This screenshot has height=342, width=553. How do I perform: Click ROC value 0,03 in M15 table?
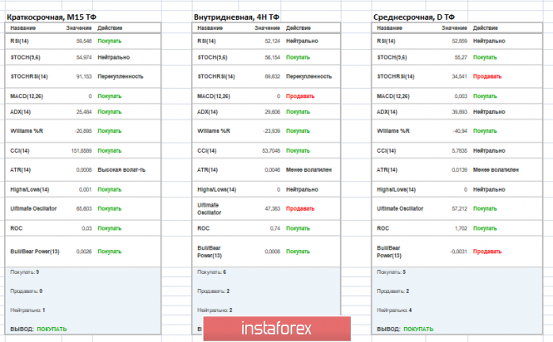coord(86,228)
